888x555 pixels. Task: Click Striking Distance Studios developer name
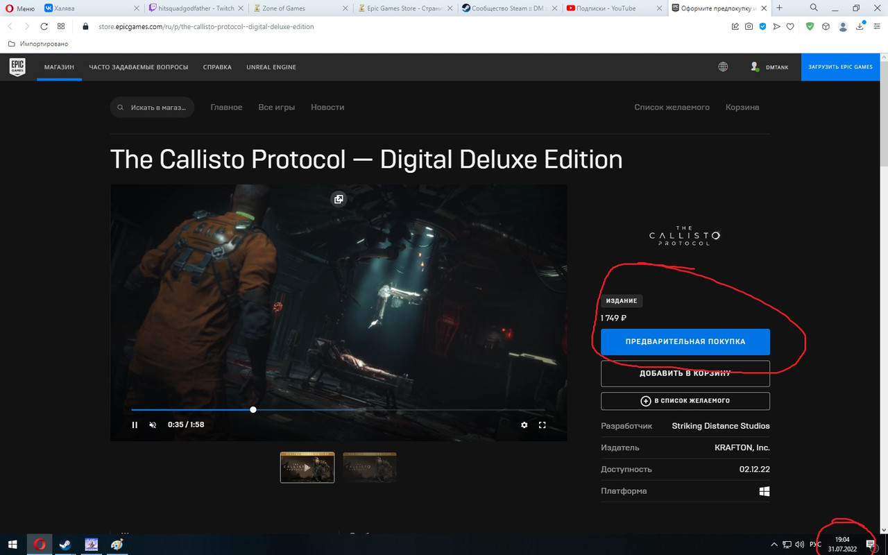(x=721, y=426)
